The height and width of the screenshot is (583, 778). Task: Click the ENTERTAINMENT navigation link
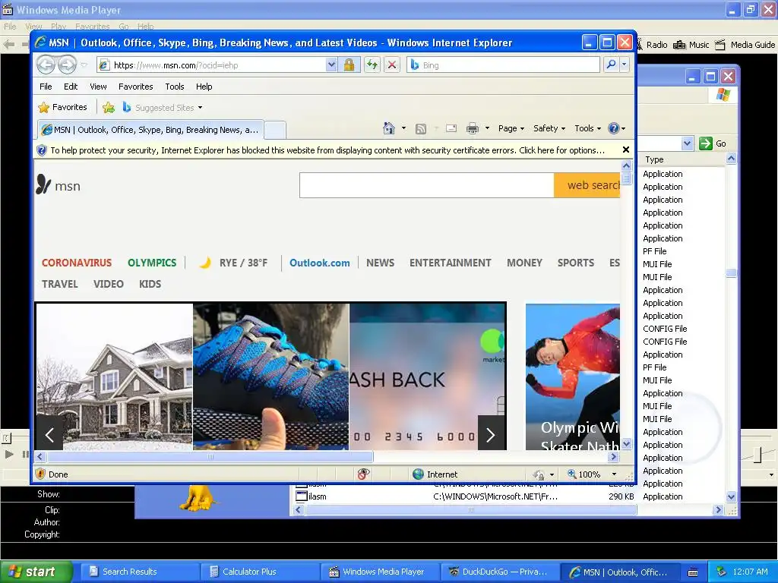(450, 263)
